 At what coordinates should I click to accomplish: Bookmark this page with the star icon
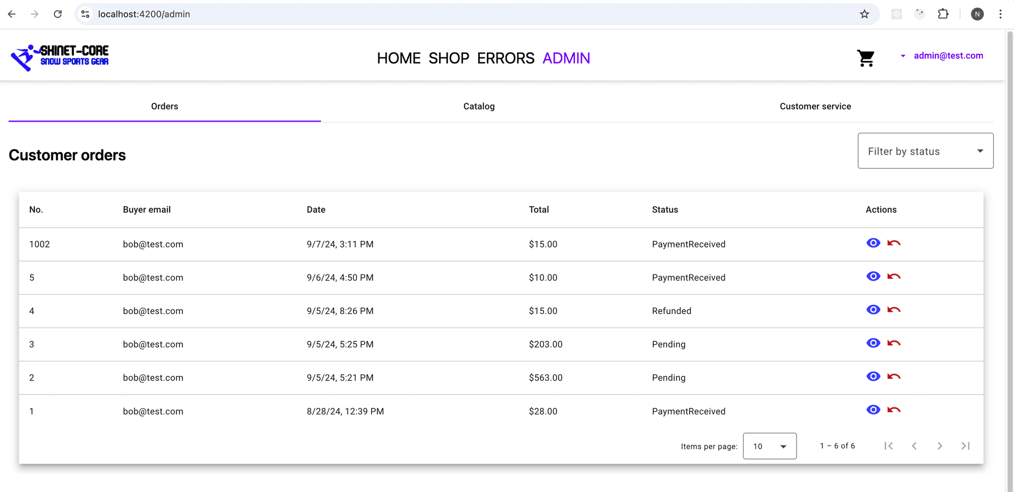[x=864, y=14]
